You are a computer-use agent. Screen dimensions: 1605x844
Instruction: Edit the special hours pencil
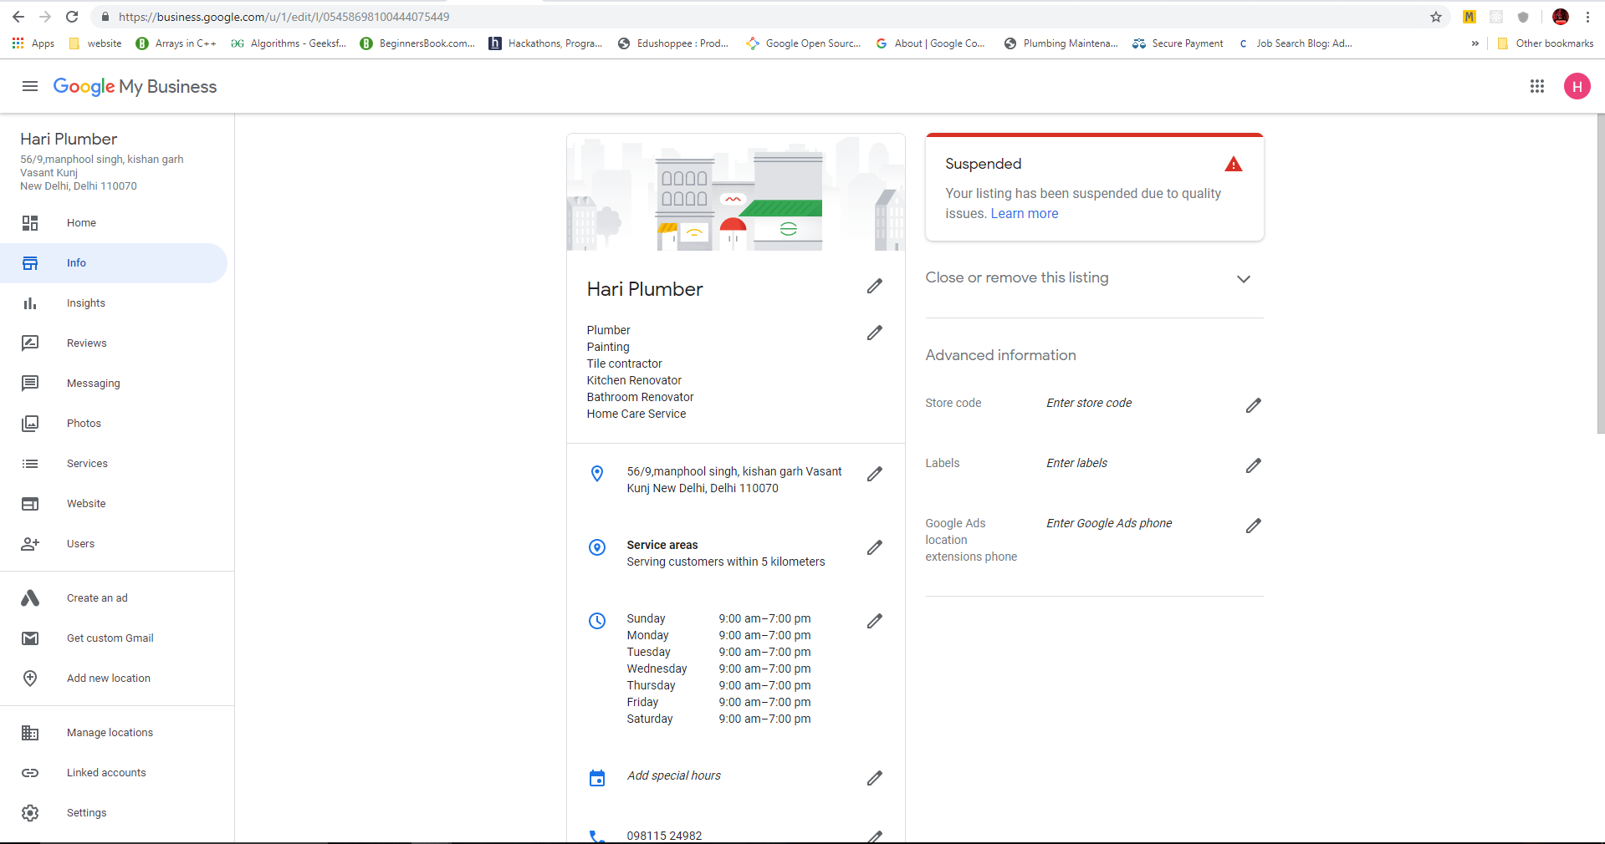[875, 779]
